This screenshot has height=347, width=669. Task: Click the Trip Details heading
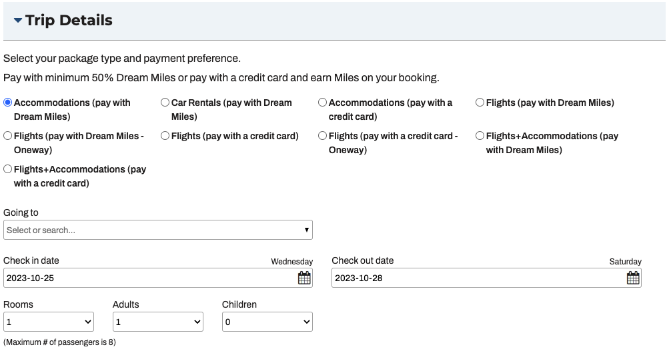pos(69,21)
